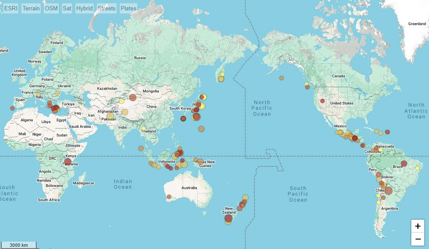Select the orange marker on Kamchatka coast

(221, 79)
